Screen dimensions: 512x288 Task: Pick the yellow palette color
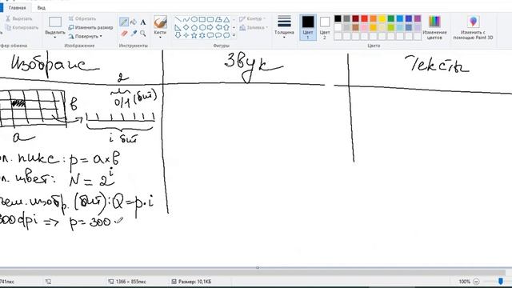(382, 18)
